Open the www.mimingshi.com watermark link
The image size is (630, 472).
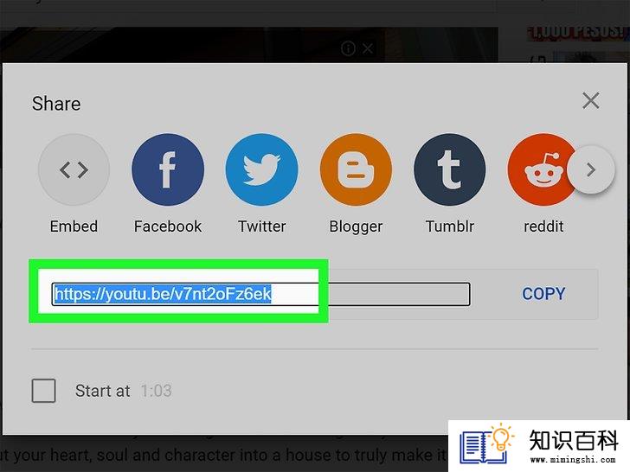[x=573, y=460]
